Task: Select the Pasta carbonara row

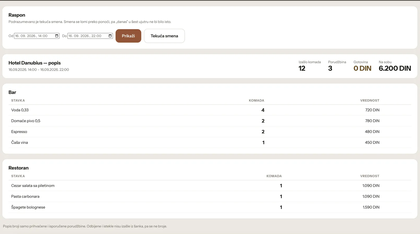Action: coord(210,196)
